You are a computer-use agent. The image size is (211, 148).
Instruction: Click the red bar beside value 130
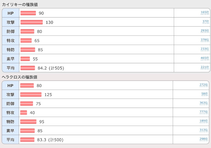[32, 22]
